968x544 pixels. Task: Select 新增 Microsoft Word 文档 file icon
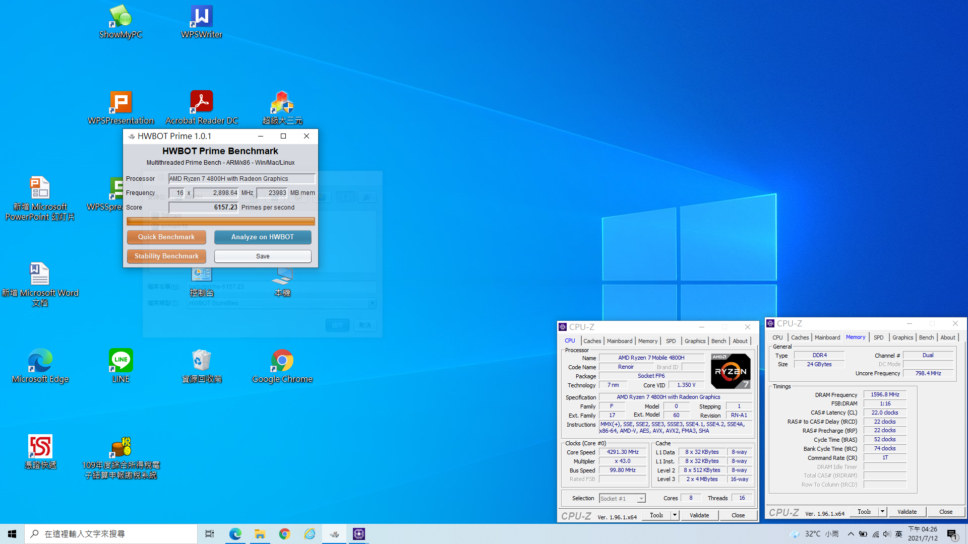pyautogui.click(x=40, y=285)
